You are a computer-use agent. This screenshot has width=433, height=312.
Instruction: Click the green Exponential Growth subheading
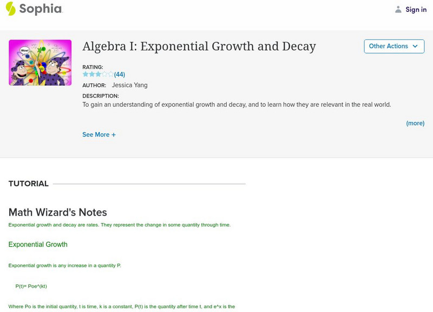click(x=38, y=244)
